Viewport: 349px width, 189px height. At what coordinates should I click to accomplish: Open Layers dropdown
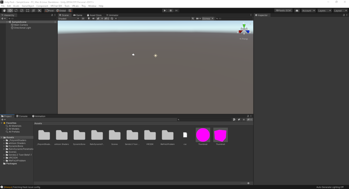[324, 10]
